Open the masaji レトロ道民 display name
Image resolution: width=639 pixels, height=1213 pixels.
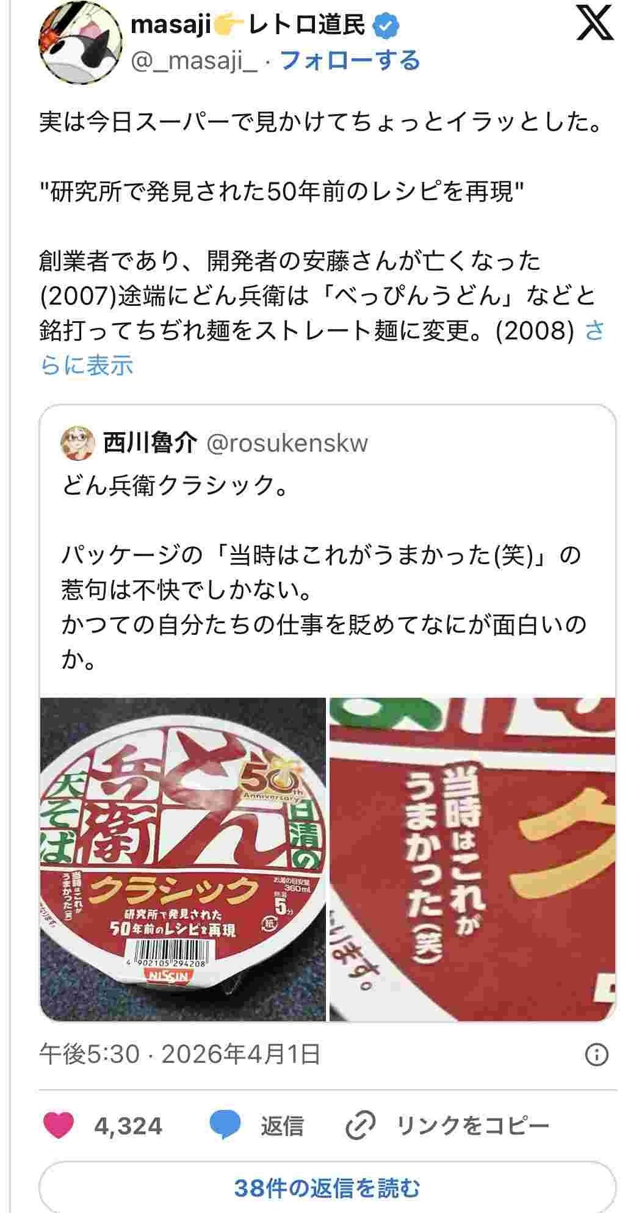click(248, 26)
